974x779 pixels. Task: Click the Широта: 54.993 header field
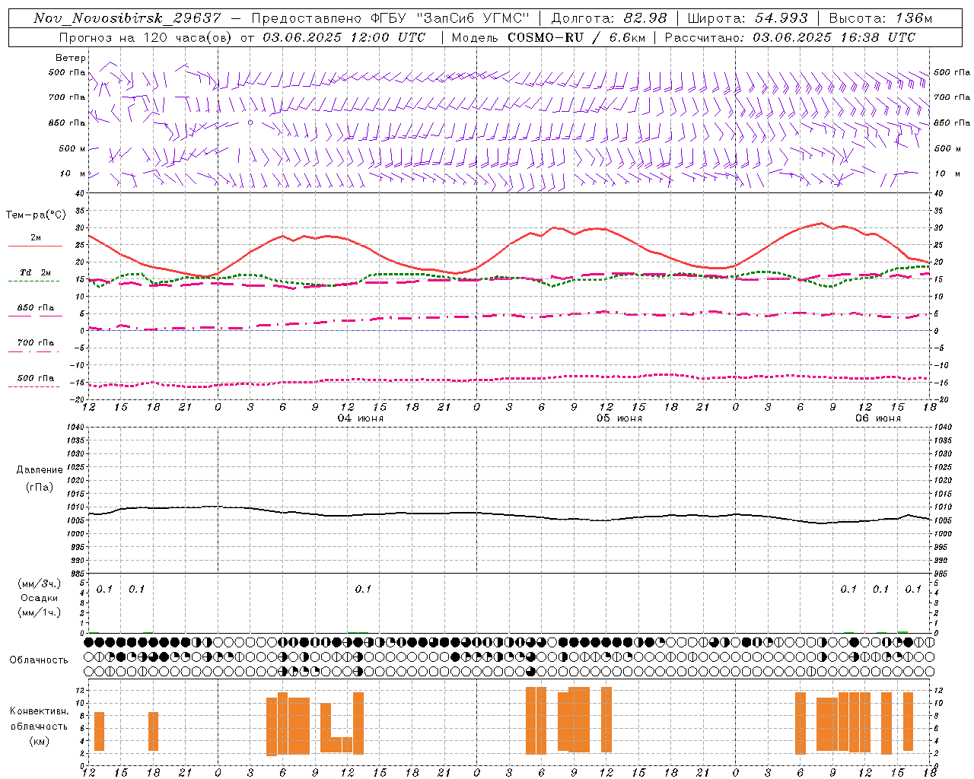(747, 18)
